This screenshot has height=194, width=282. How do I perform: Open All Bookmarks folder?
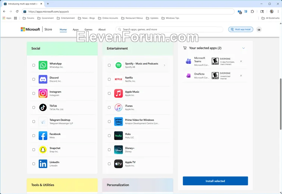coord(270,18)
